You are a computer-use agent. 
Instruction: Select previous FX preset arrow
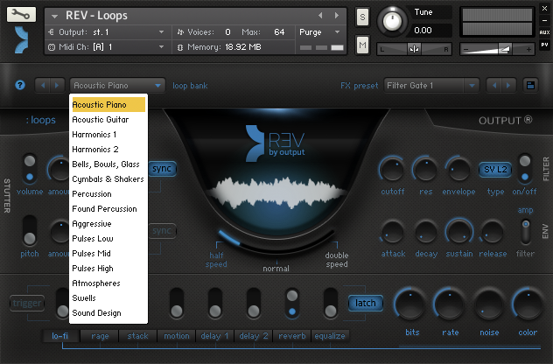tap(494, 86)
